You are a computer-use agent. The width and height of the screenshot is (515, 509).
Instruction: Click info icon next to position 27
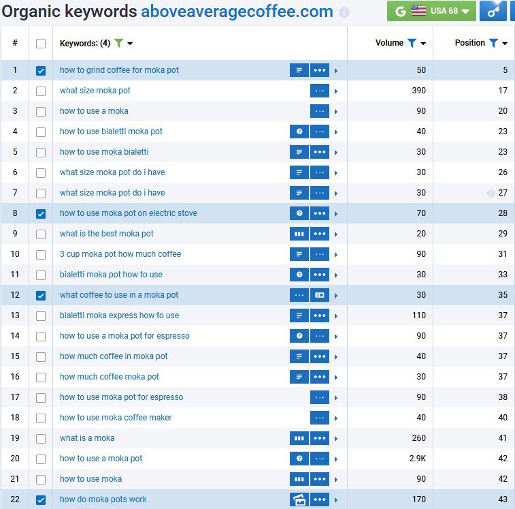pos(491,193)
